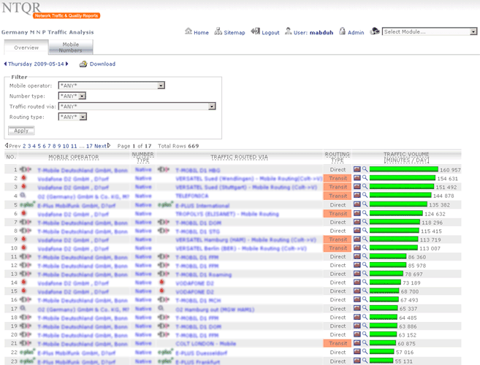Expand the Mobile operator dropdown

(x=161, y=85)
